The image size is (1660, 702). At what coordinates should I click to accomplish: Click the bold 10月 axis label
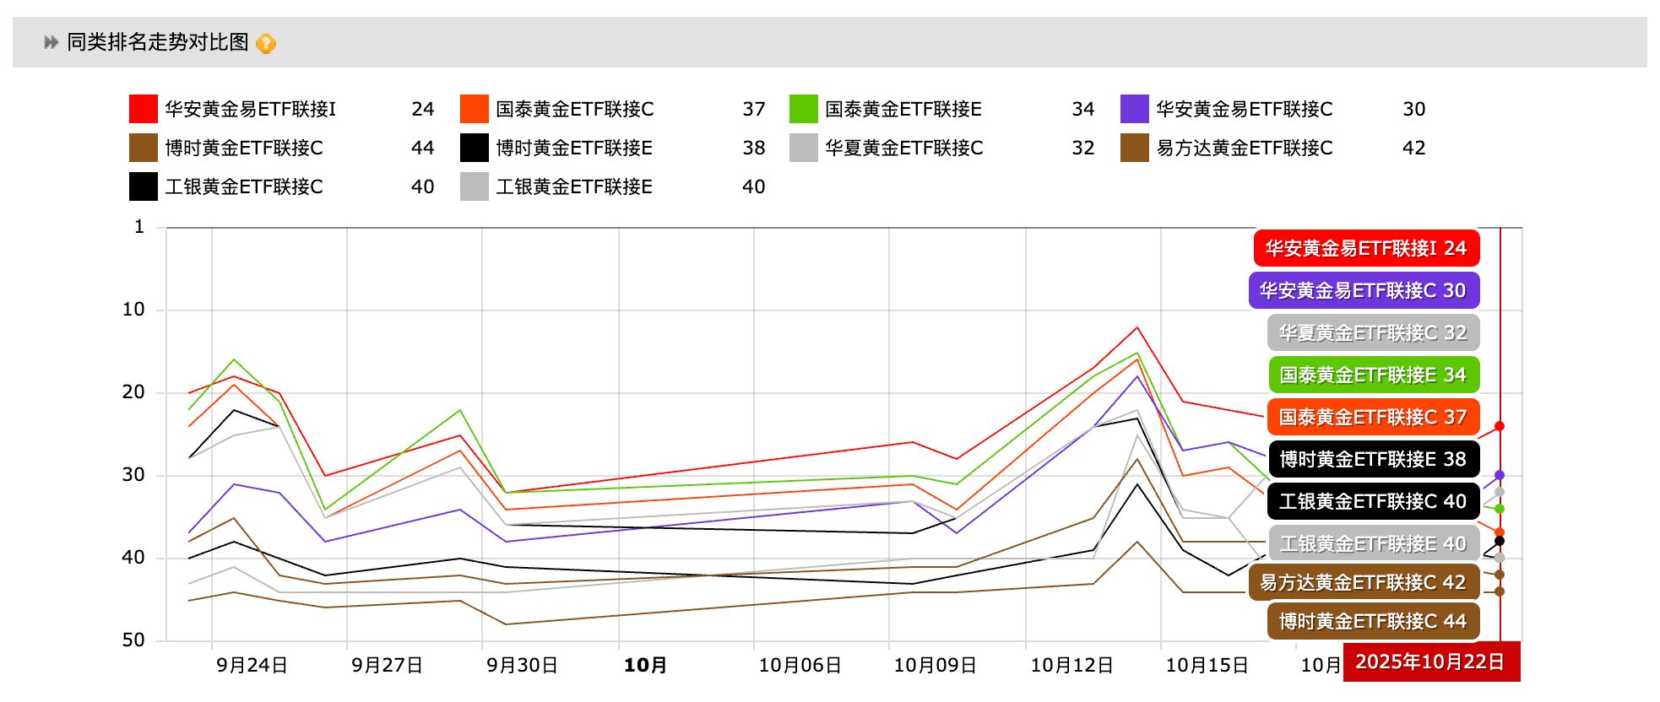tap(645, 665)
